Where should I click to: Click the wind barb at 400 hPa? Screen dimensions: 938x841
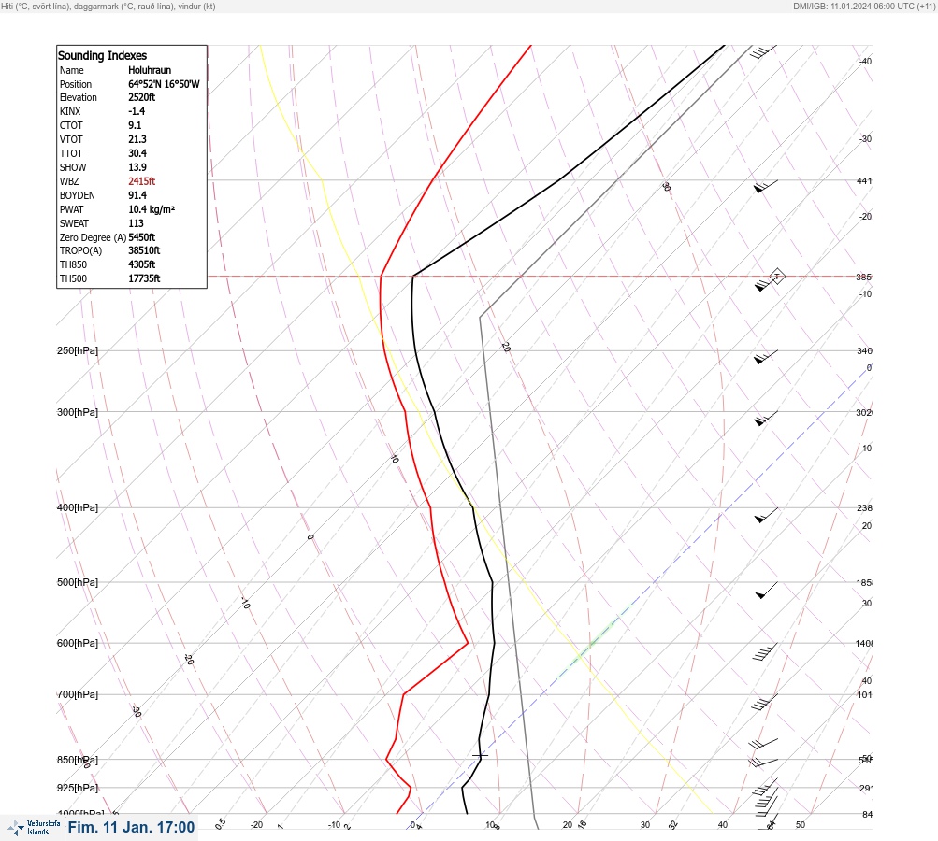click(766, 515)
